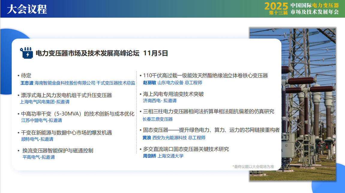The width and height of the screenshot is (345, 193).
Task: Click the '干式变压器技术总监' title text
Action: coord(116,83)
